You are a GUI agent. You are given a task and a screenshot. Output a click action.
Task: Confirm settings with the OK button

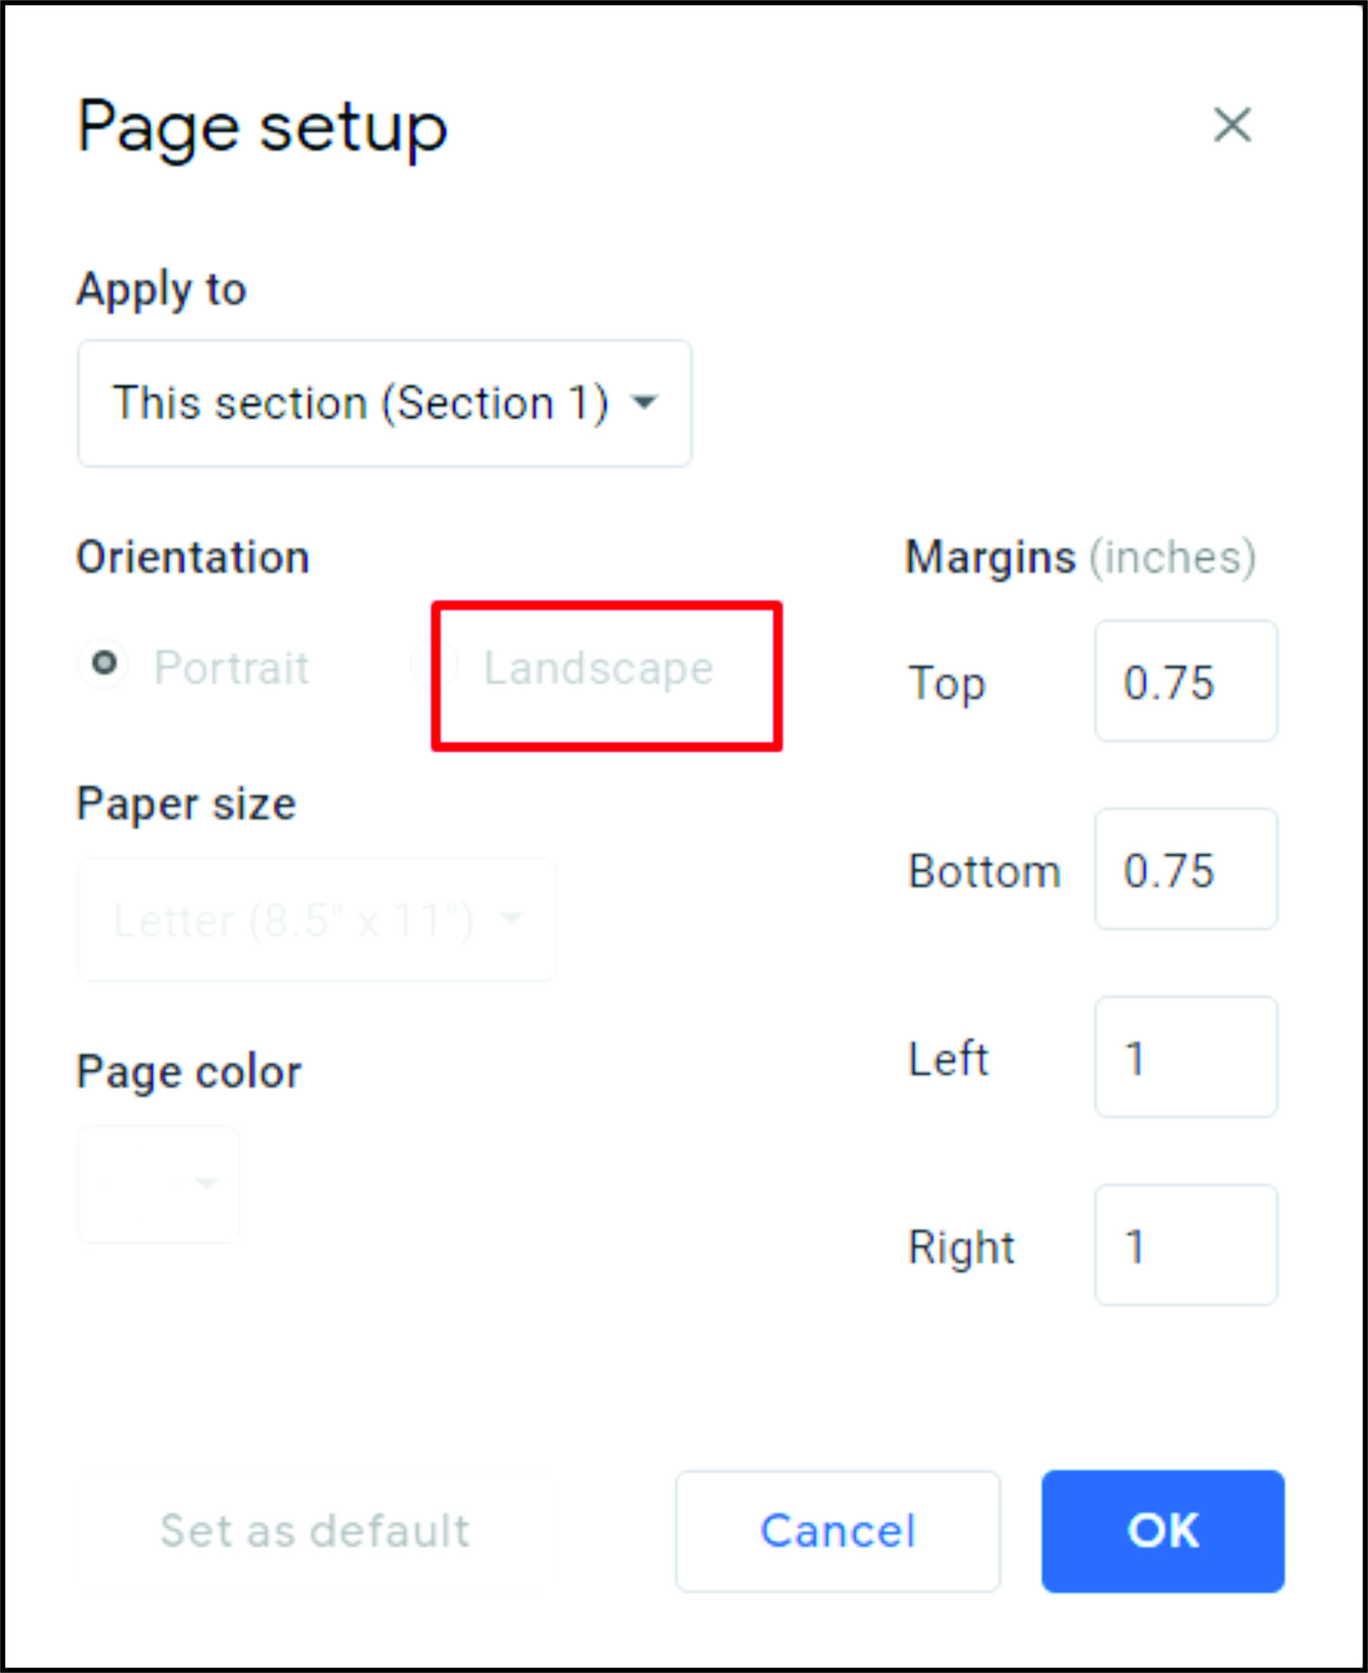pyautogui.click(x=1162, y=1531)
